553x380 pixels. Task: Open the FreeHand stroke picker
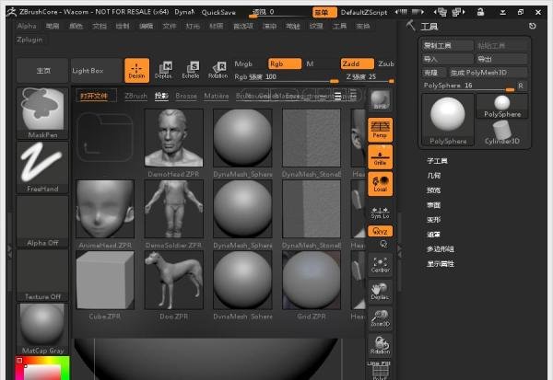(x=42, y=167)
